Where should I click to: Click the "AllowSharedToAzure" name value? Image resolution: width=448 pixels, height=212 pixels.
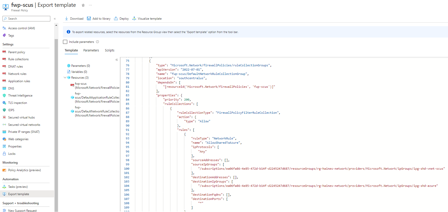(223, 143)
